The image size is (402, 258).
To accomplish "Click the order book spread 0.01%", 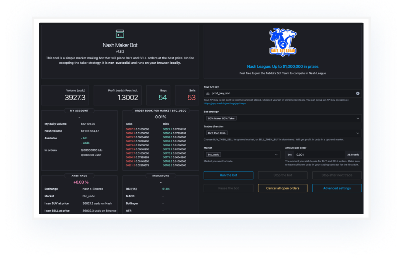I will [x=160, y=117].
